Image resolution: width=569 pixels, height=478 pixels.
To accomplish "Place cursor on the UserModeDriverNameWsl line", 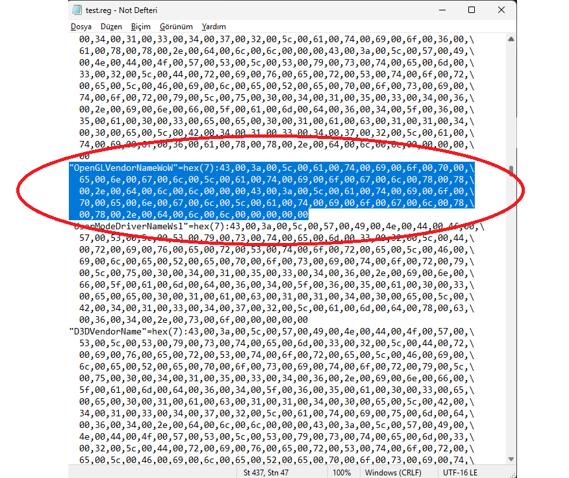I will click(x=277, y=227).
